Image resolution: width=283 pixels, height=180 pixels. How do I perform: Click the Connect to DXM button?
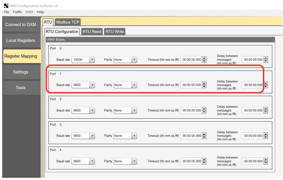pos(21,25)
